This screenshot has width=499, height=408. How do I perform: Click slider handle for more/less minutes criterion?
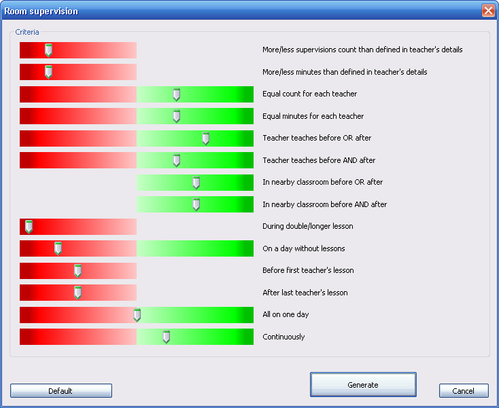point(48,72)
